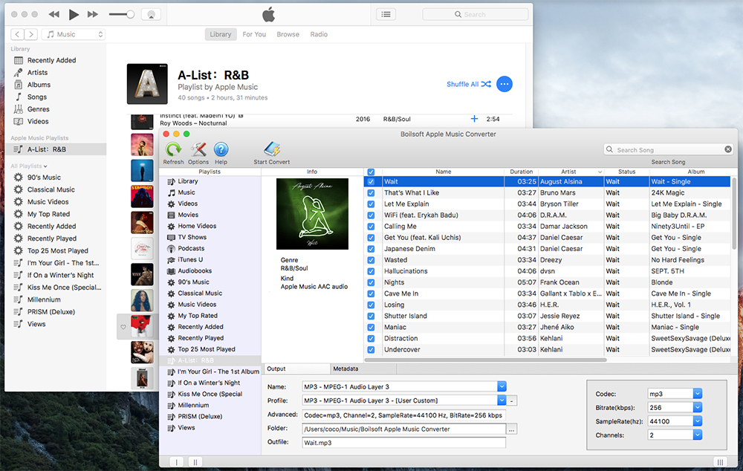Go forward in iTunes navigation
743x471 pixels.
(30, 34)
